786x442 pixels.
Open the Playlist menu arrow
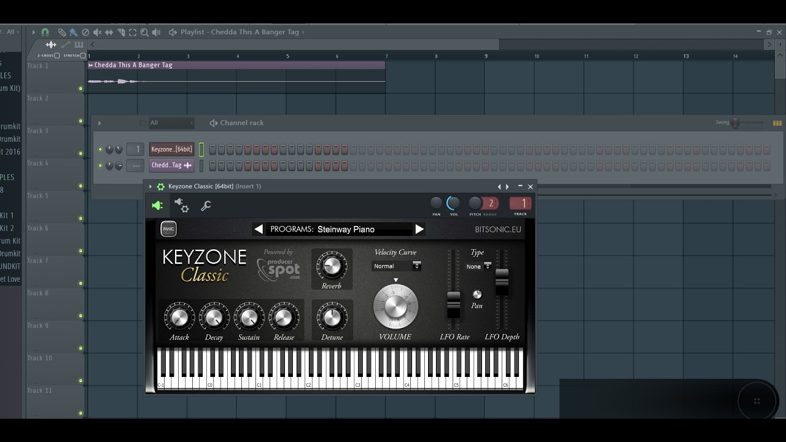tap(34, 32)
